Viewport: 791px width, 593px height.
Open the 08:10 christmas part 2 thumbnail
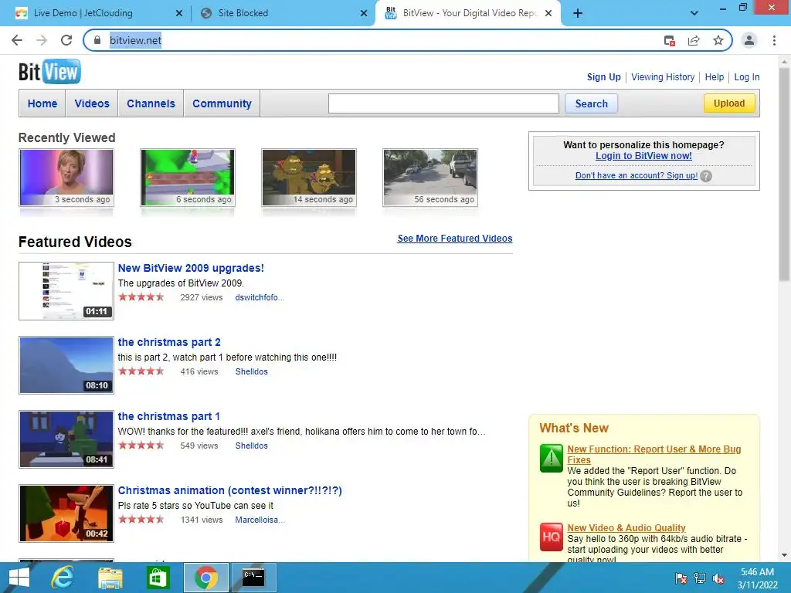pyautogui.click(x=66, y=365)
